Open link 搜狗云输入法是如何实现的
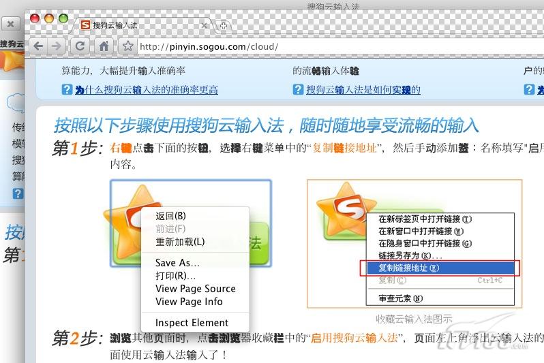544x363 pixels. 363,90
